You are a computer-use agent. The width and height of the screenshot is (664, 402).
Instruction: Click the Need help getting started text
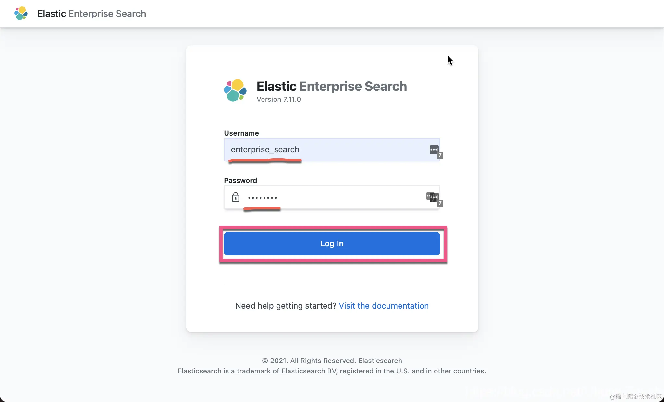[x=286, y=306]
